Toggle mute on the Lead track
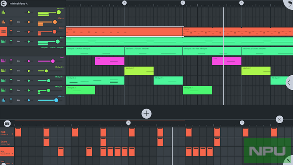 click(x=11, y=61)
